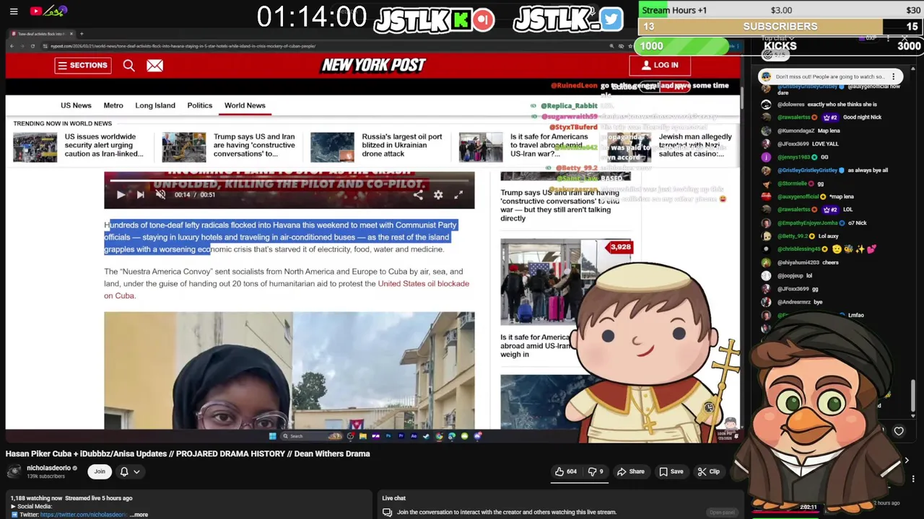The height and width of the screenshot is (519, 924).
Task: Open the channel avatar for nicholasdeorio
Action: (x=14, y=471)
